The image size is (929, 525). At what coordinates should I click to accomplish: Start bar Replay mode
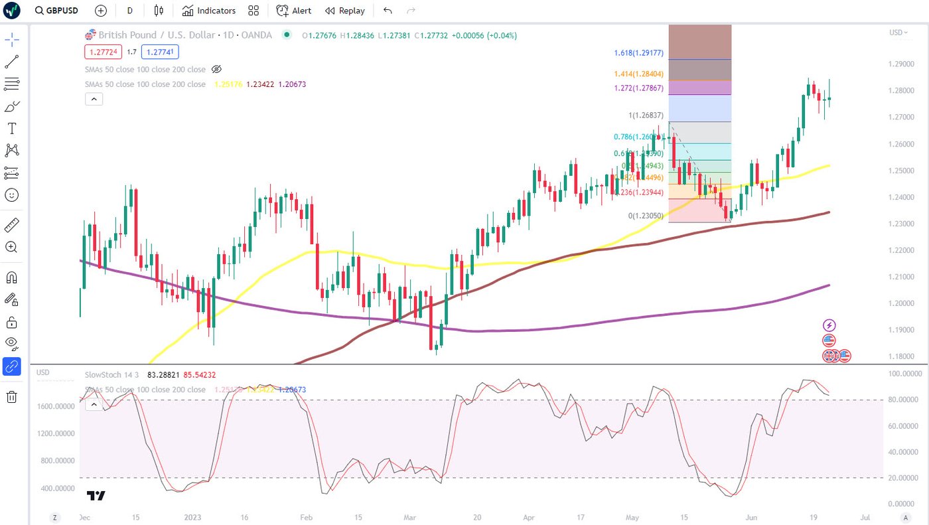(344, 11)
